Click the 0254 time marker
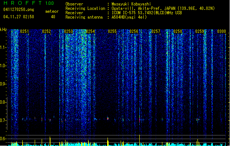The width and height of the screenshot is (230, 146). [x=90, y=31]
